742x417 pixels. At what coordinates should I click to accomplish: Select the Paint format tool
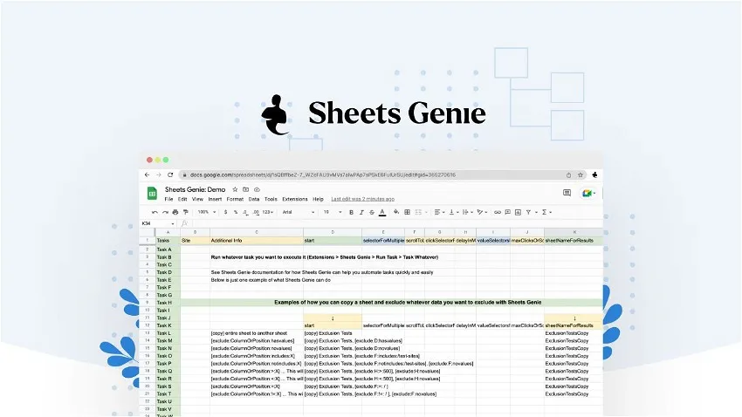185,212
